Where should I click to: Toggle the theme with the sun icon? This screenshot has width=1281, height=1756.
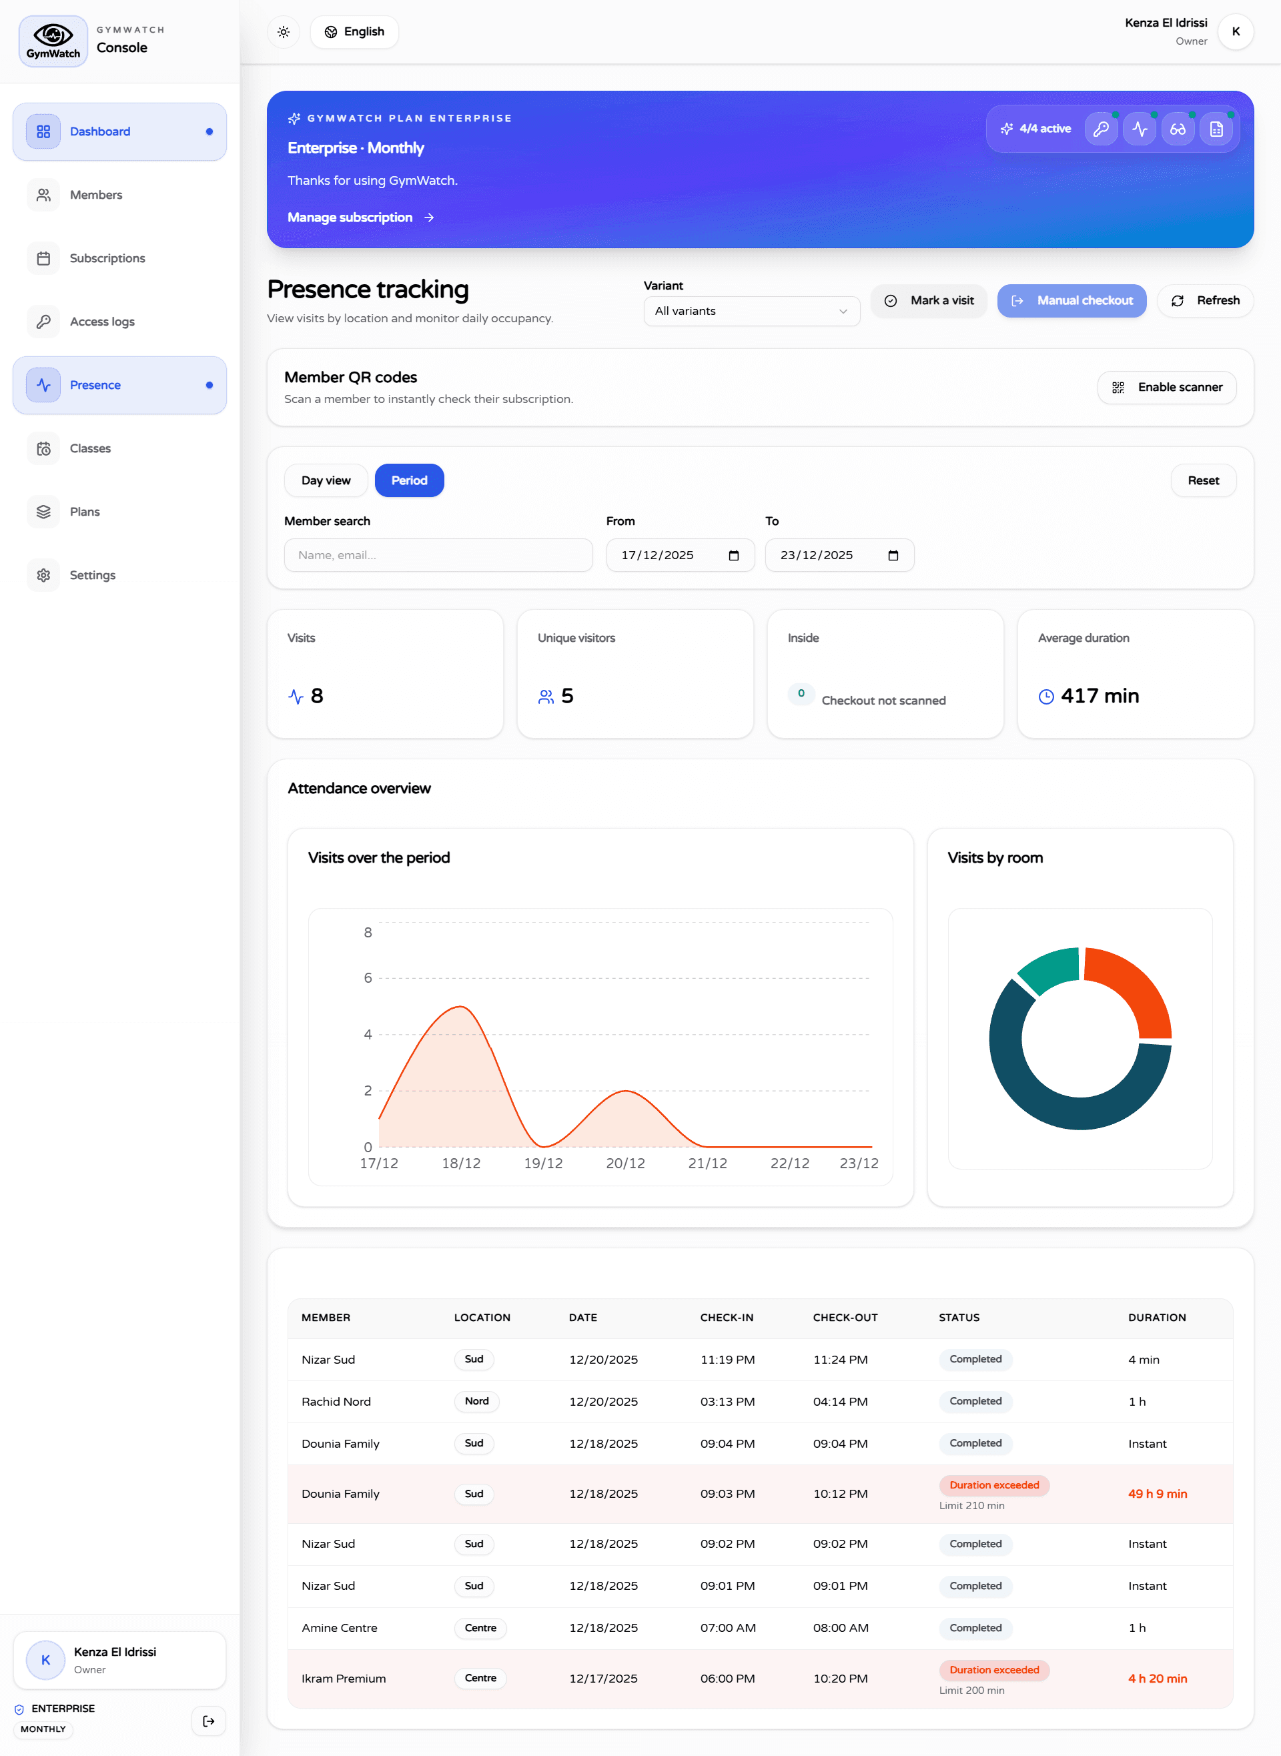283,32
